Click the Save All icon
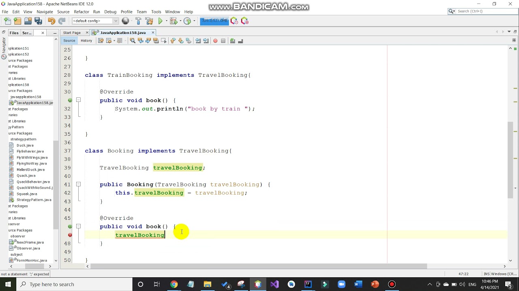Viewport: 519px width, 291px height. 38,21
